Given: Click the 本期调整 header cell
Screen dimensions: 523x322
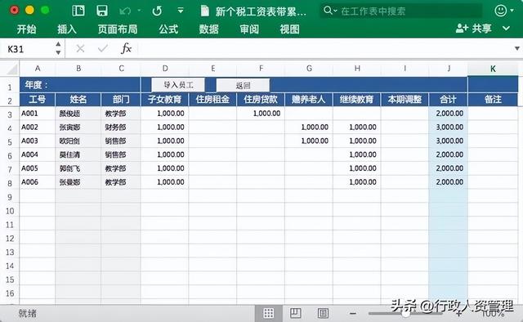Looking at the screenshot, I should 405,100.
